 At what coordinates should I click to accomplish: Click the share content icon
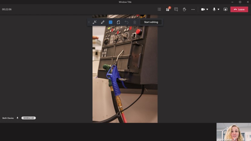(x=225, y=9)
